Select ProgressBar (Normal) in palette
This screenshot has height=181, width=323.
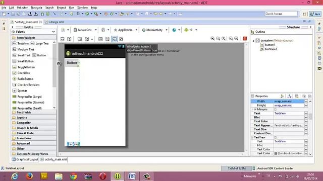point(28,103)
